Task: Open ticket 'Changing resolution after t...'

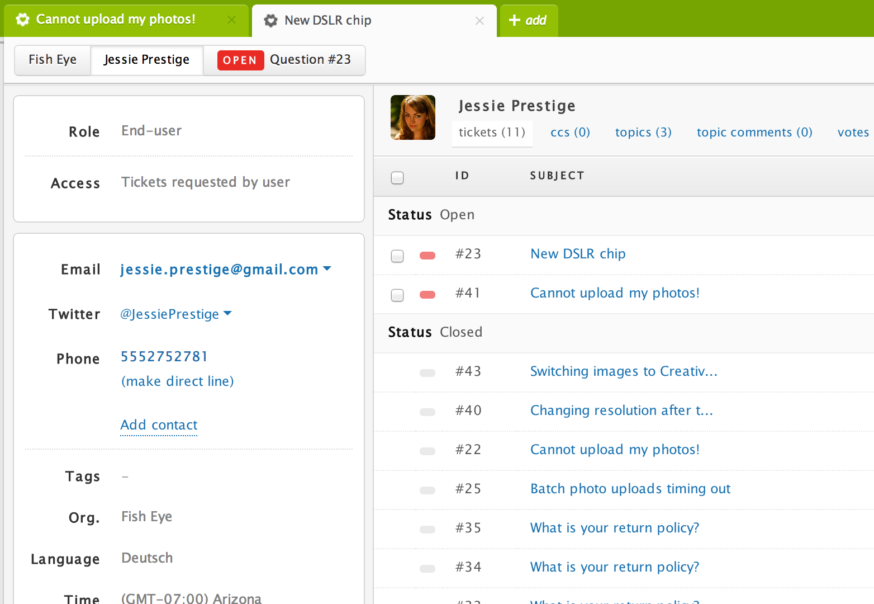Action: click(621, 410)
